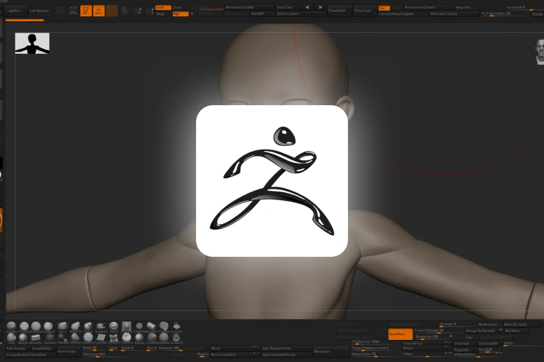
Task: Select the hPolish brush
Action: [x=75, y=338]
